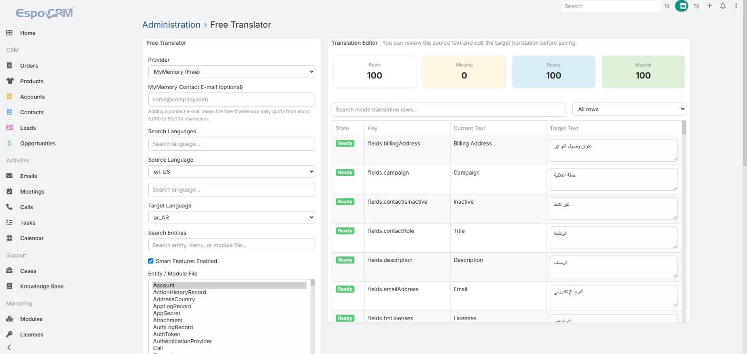Open the Target Language dropdown

pos(232,217)
